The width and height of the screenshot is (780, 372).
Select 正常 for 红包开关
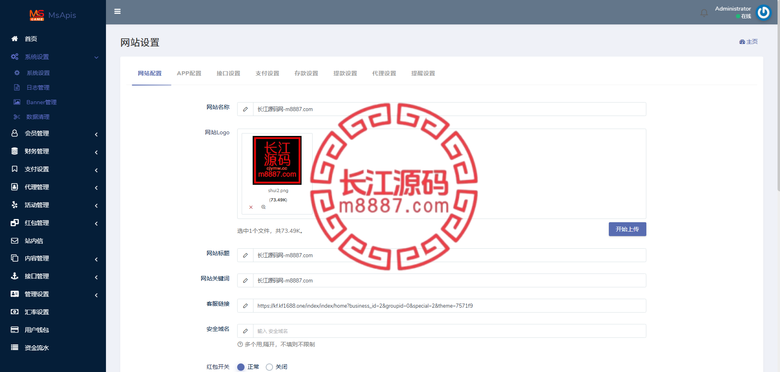[x=241, y=367]
